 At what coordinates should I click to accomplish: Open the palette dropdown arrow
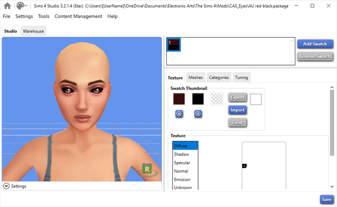point(26,6)
